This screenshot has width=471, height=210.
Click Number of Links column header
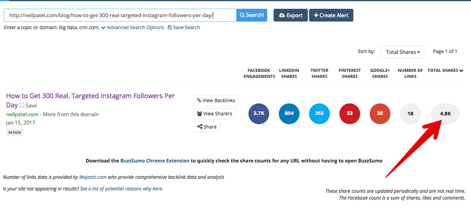click(410, 73)
